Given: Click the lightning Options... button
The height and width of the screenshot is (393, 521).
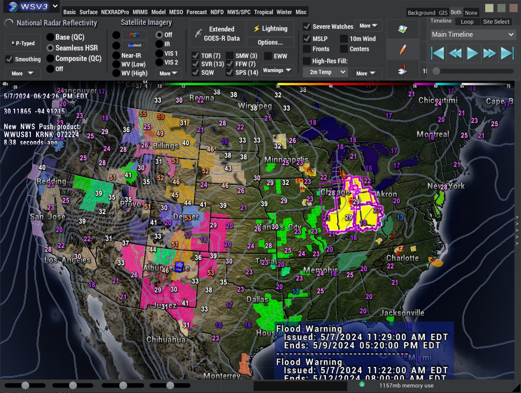Looking at the screenshot, I should coord(270,43).
